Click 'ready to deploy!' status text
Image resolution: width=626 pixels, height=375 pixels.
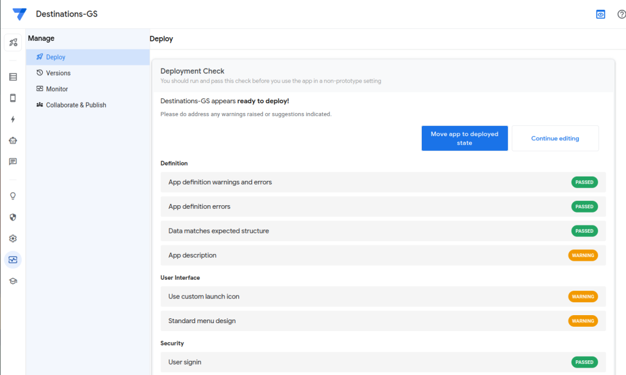click(x=263, y=101)
